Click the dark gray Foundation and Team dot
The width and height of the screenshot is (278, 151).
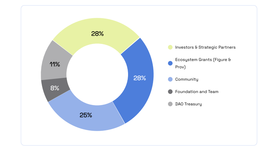[170, 92]
